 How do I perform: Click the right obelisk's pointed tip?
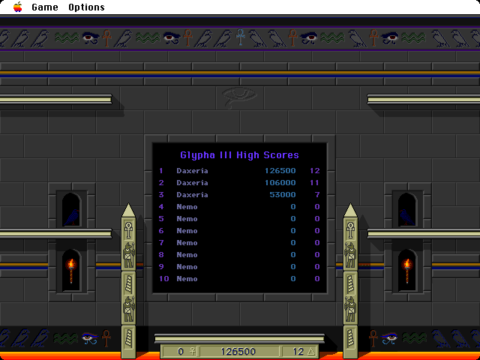[350, 210]
